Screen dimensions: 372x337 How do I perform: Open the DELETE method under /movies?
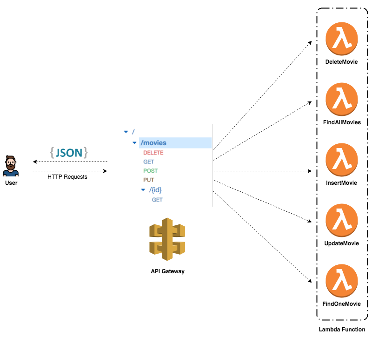153,153
